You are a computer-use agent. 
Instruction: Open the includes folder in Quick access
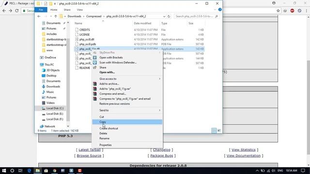[51, 34]
